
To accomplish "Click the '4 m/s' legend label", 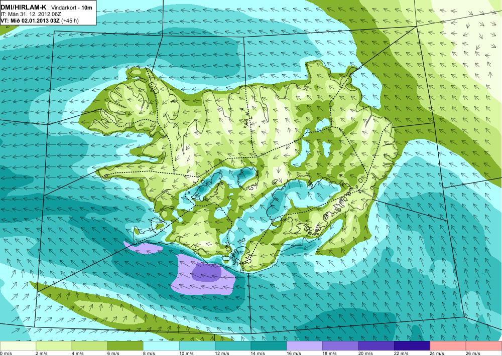I will [77, 353].
